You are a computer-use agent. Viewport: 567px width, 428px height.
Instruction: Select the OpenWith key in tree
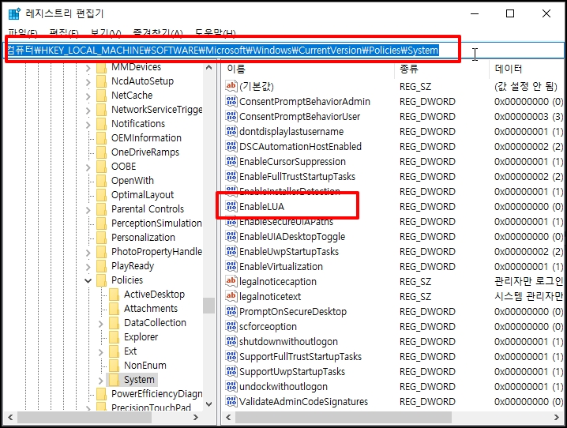pos(133,180)
